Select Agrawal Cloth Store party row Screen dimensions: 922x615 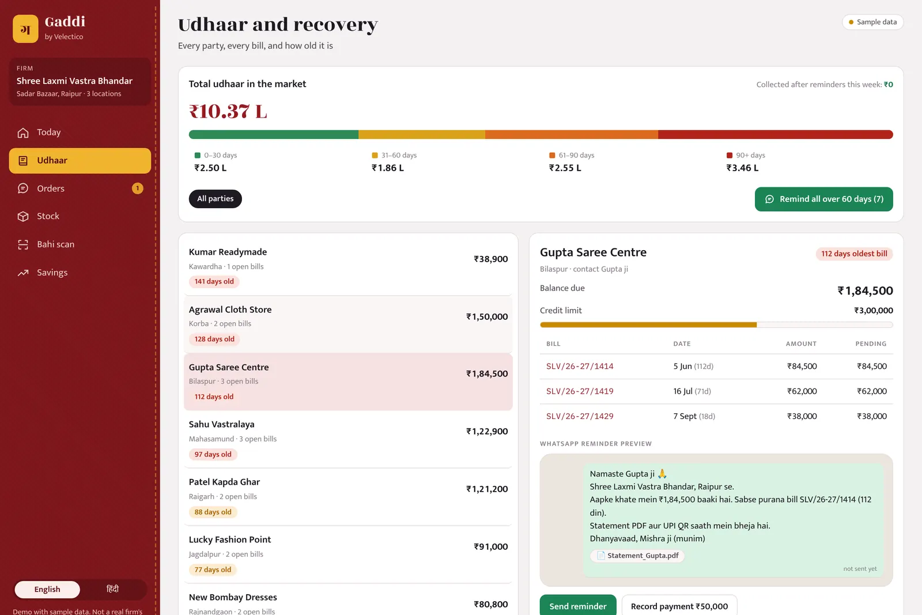coord(348,325)
